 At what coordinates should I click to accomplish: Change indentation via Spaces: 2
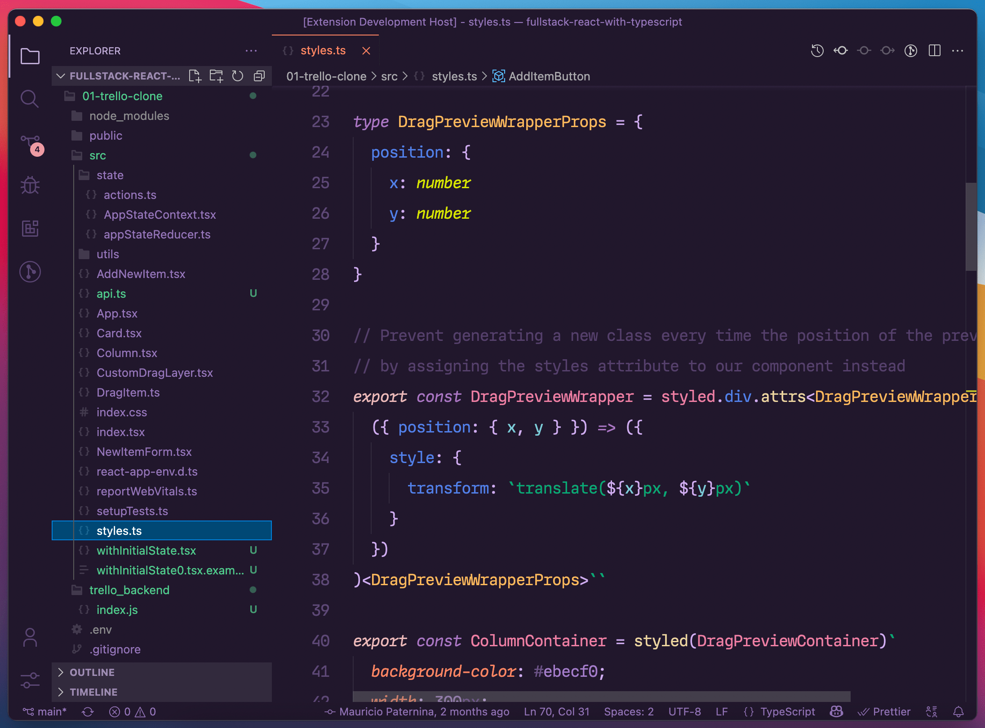click(x=629, y=712)
